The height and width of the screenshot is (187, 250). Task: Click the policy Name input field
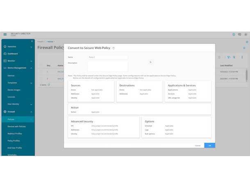107,57
